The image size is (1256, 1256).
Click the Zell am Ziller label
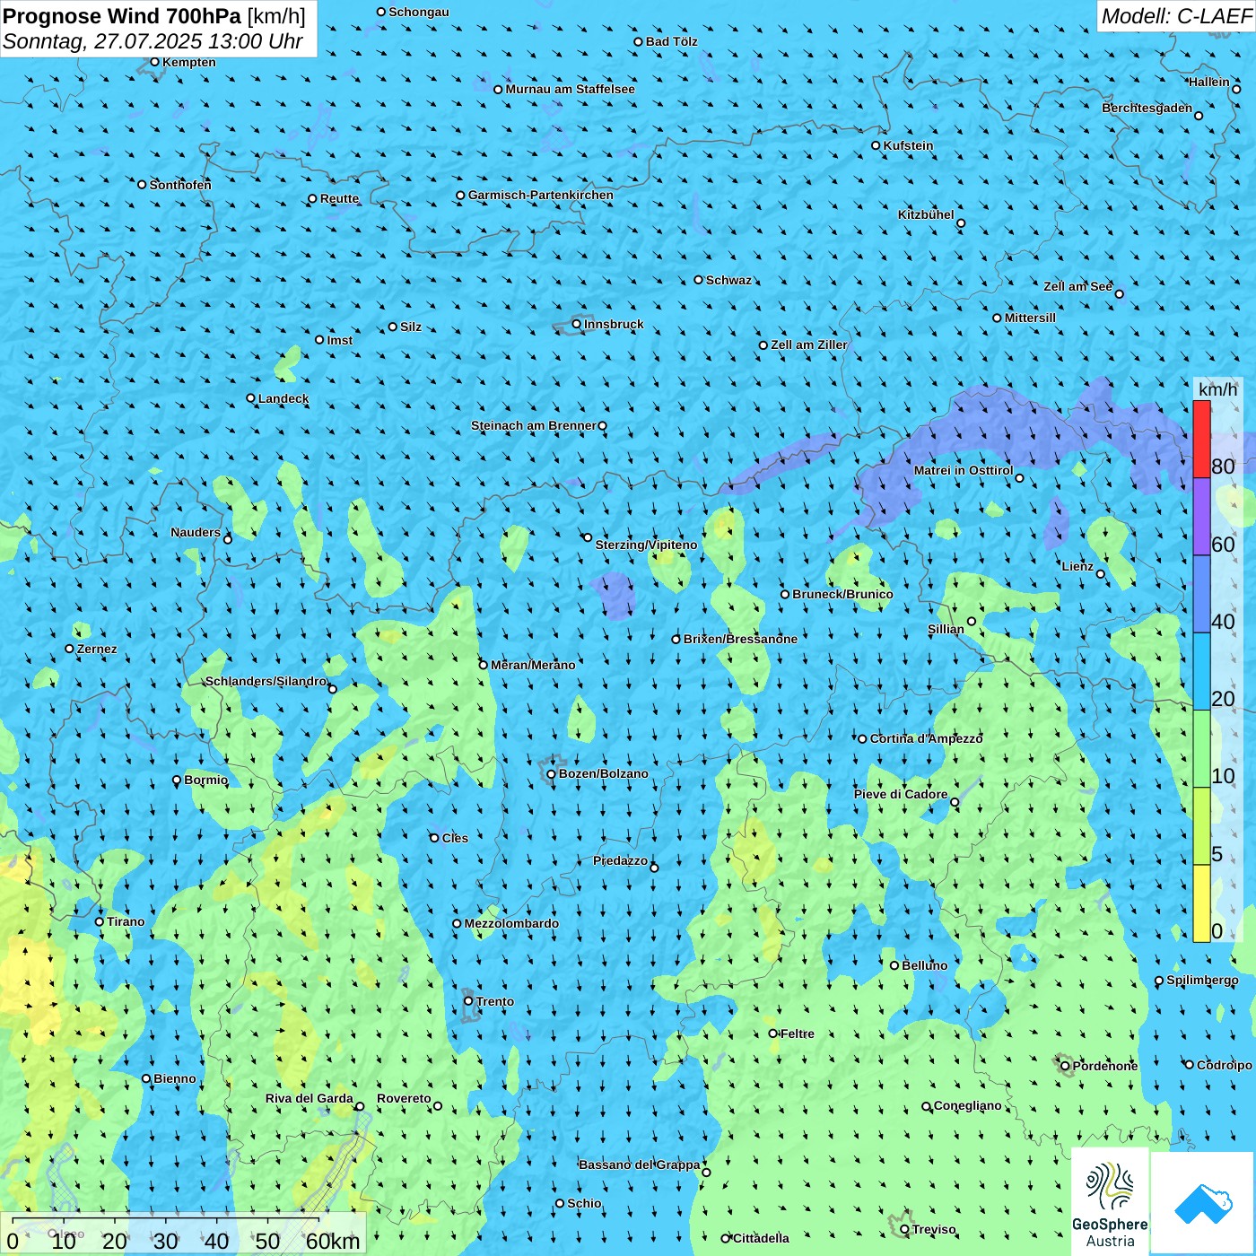pos(809,345)
